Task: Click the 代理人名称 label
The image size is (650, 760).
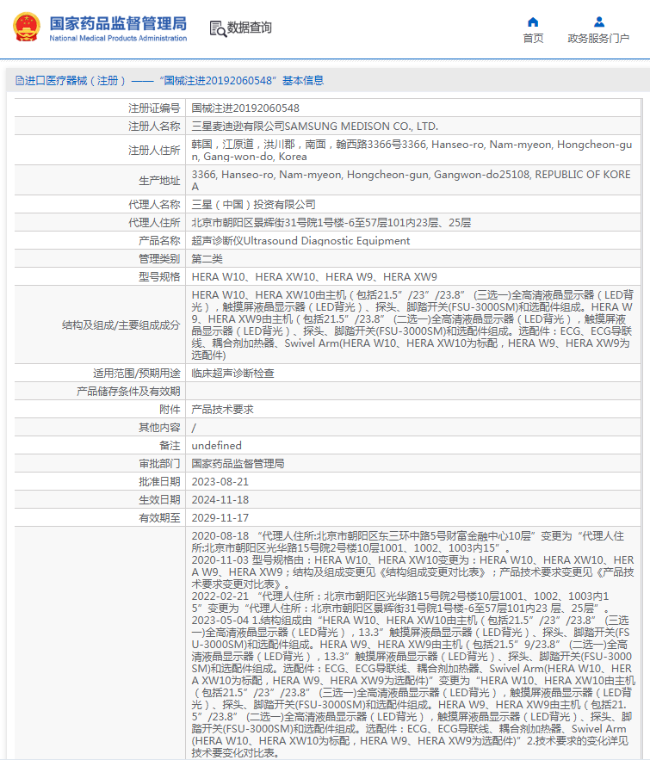Action: pos(154,205)
